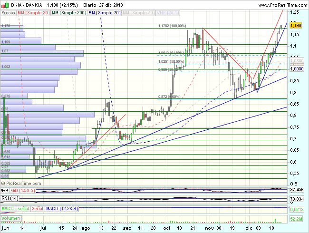Click the yellow 1,190 current price tag
Viewport: 309px width, 233px height.
point(296,25)
